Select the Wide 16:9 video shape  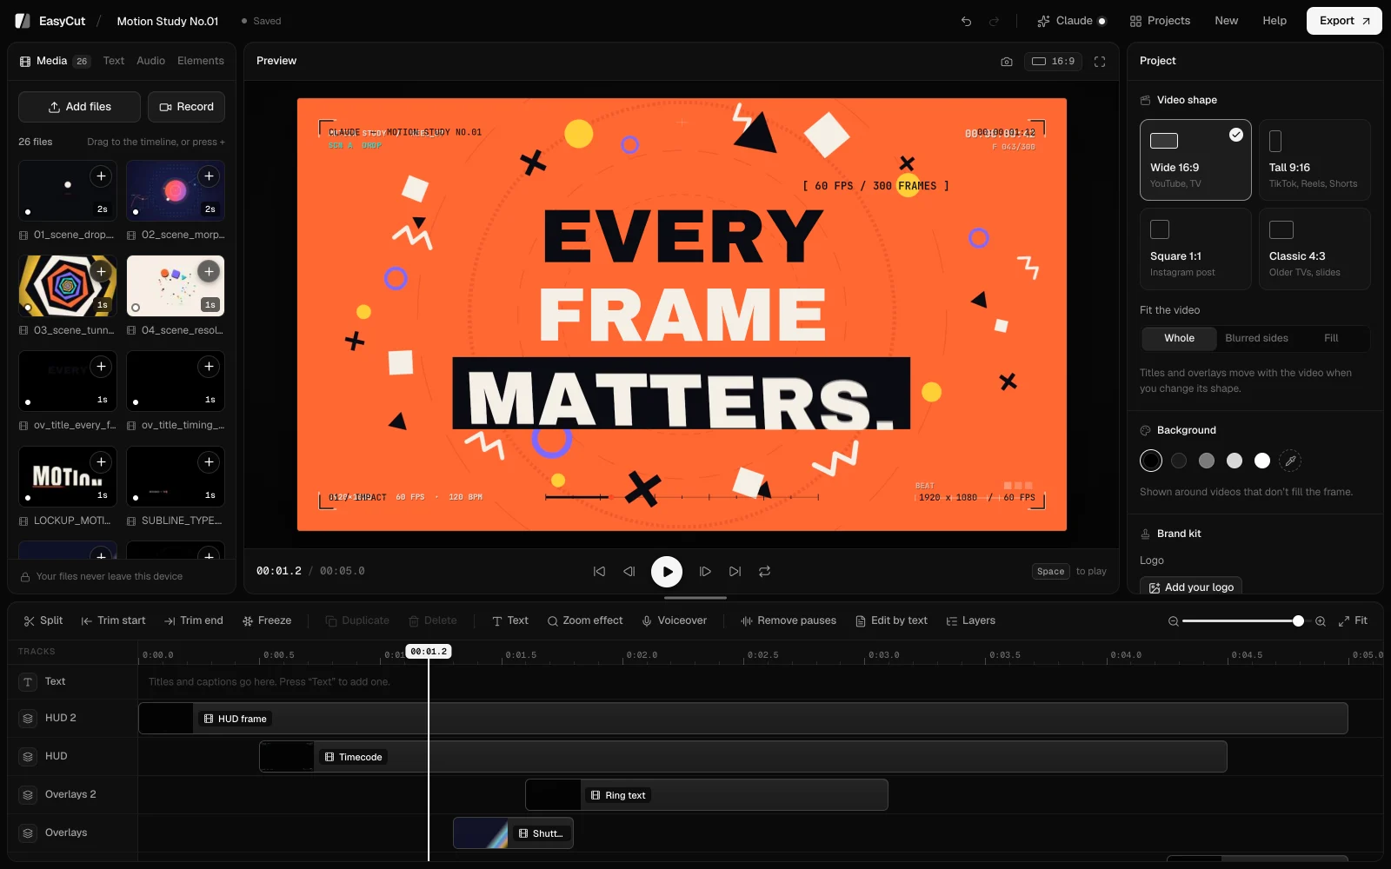coord(1195,160)
